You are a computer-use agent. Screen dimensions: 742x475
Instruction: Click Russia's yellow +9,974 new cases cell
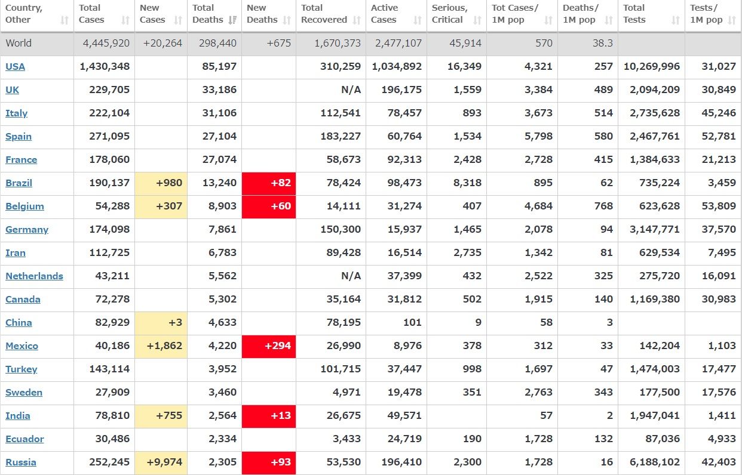(x=161, y=462)
